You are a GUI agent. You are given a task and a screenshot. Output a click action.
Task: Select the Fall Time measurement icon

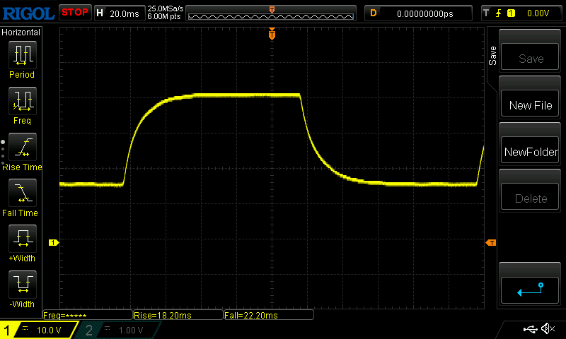click(x=23, y=193)
